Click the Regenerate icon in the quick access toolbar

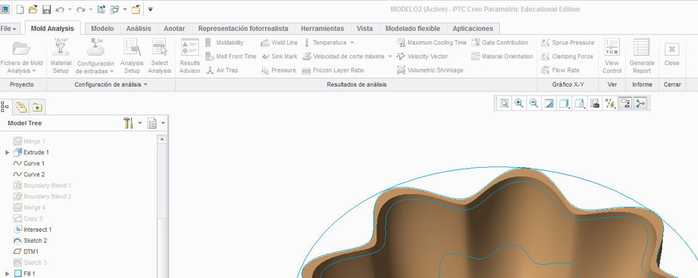[100, 9]
